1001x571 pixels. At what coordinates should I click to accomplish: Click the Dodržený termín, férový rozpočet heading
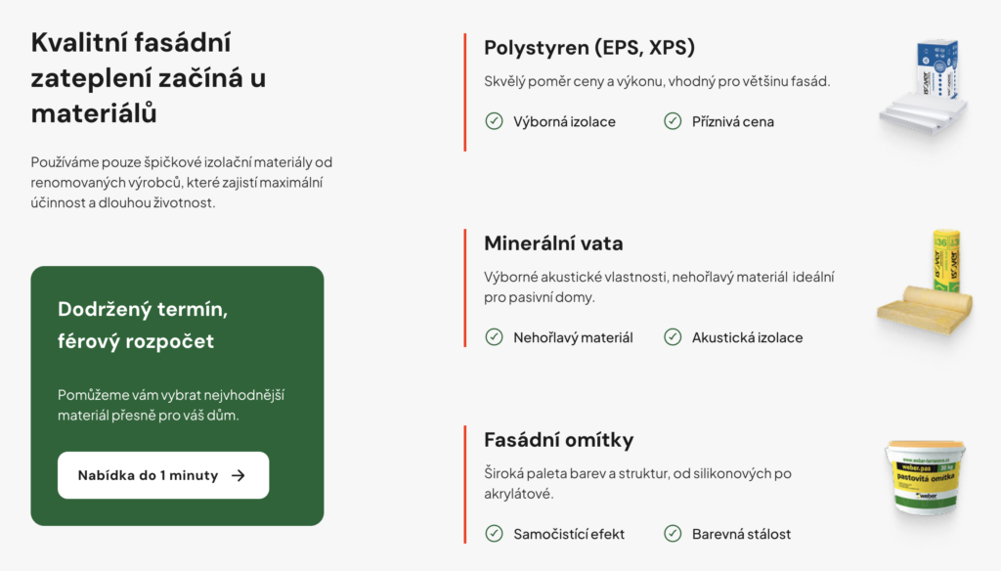143,326
